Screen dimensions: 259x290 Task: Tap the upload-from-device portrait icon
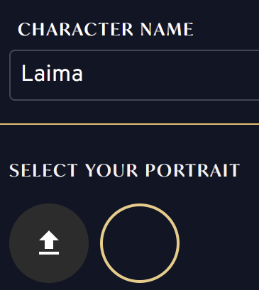(49, 242)
